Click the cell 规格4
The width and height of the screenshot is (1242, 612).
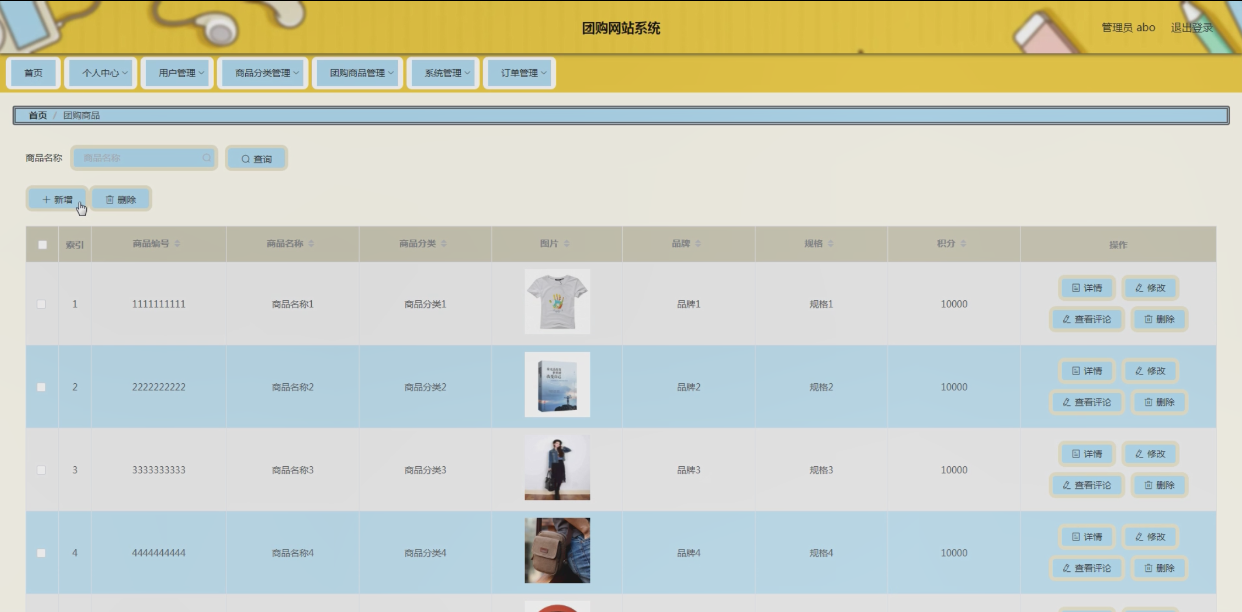[821, 553]
